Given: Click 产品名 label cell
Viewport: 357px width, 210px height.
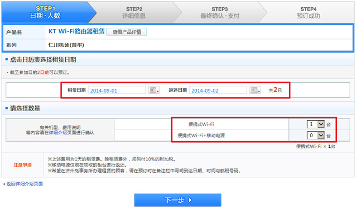Looking at the screenshot, I should point(24,32).
